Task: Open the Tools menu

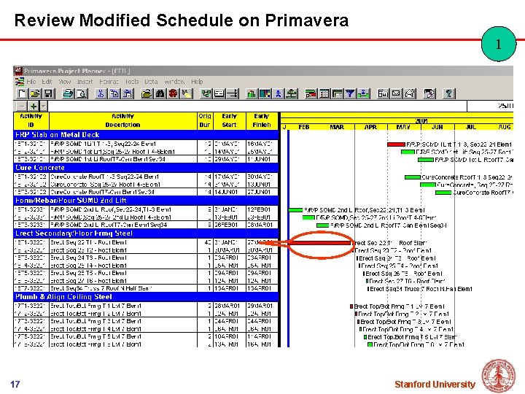Action: (132, 82)
